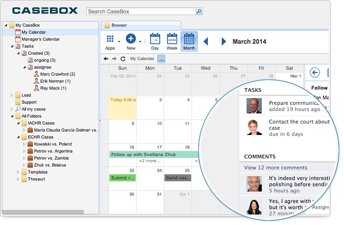Open the Apps dropdown arrow
344x225 pixels.
pos(119,41)
